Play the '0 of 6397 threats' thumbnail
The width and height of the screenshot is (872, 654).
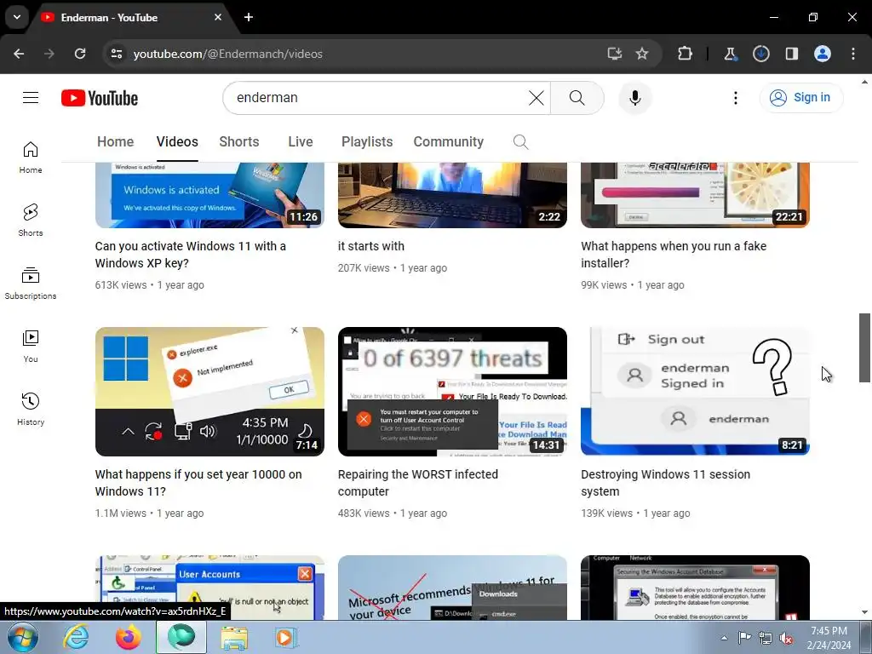coord(453,392)
